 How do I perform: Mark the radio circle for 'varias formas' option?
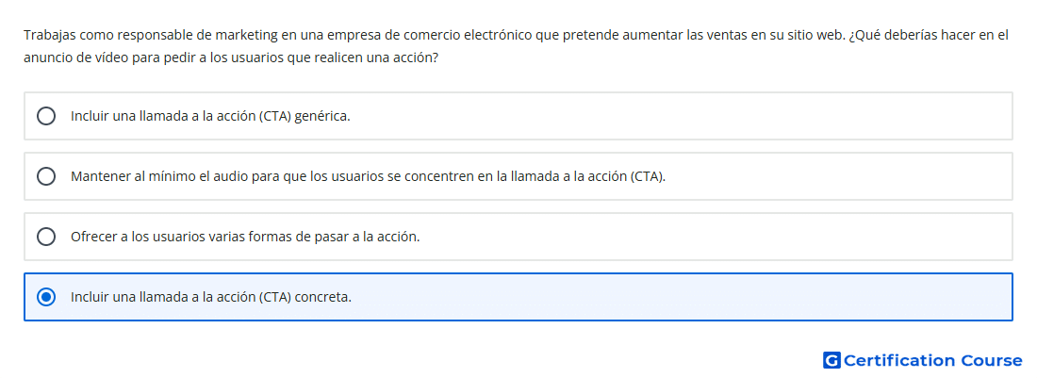pyautogui.click(x=46, y=237)
